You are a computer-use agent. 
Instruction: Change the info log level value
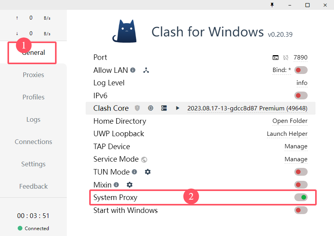[302, 83]
